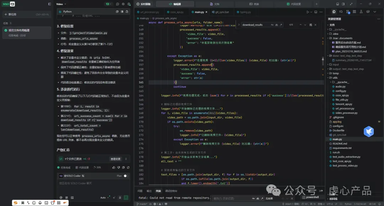Toggle the Plan mode switch
The width and height of the screenshot is (384, 206).
(126, 176)
